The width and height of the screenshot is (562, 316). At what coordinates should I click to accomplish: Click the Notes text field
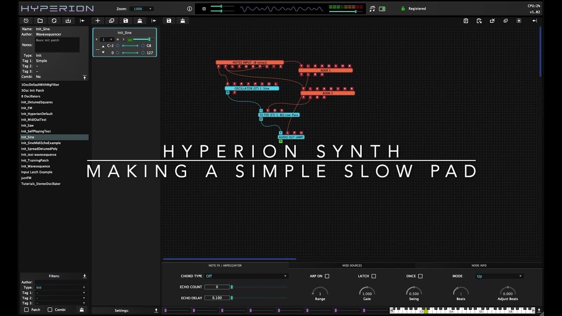[57, 45]
